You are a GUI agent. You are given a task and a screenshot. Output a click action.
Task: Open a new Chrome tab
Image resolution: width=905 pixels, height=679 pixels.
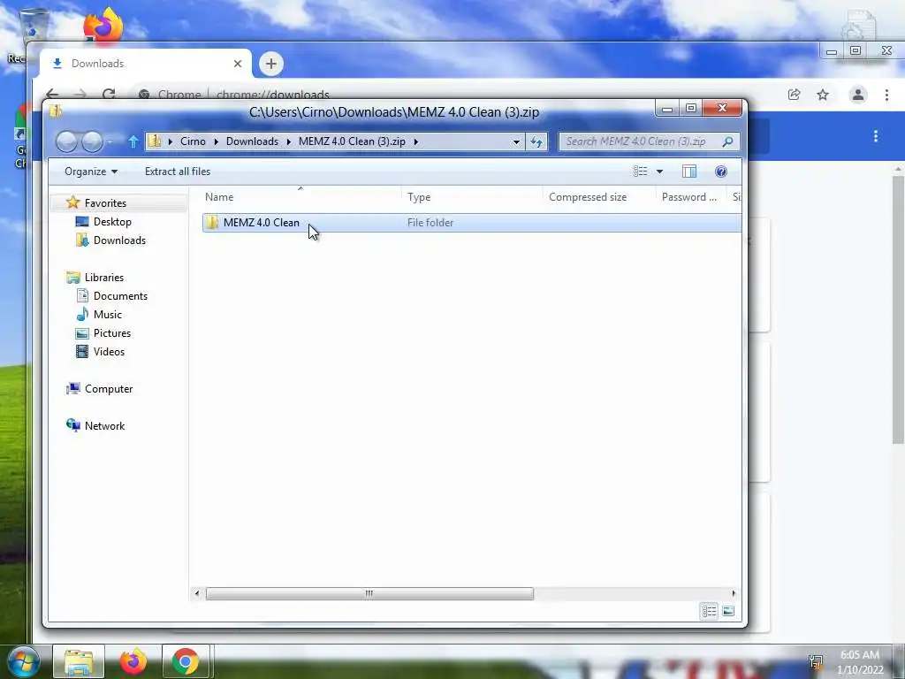[x=271, y=64]
